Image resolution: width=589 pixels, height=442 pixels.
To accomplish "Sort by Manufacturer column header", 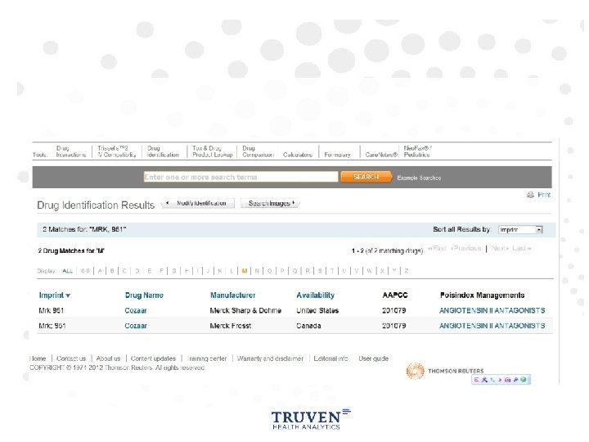I will 232,295.
